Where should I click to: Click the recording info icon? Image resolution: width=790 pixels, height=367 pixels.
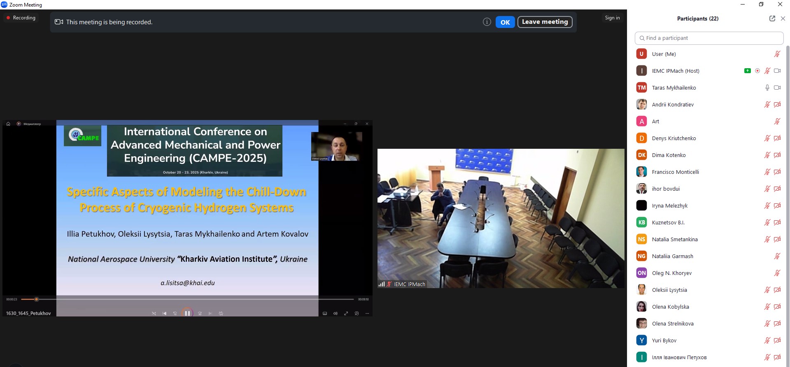click(487, 22)
